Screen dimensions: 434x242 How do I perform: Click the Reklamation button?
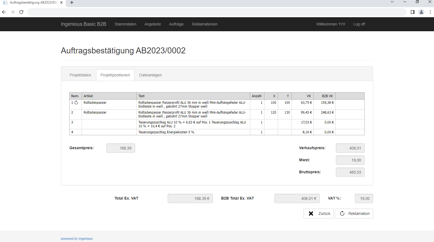354,214
